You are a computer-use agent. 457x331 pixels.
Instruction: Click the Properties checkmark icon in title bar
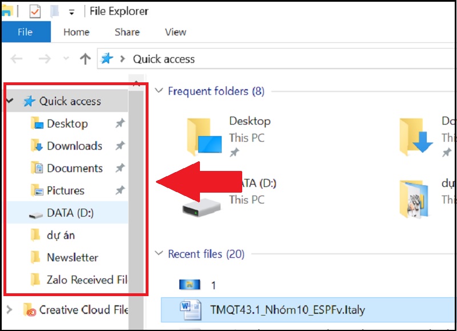click(x=35, y=11)
